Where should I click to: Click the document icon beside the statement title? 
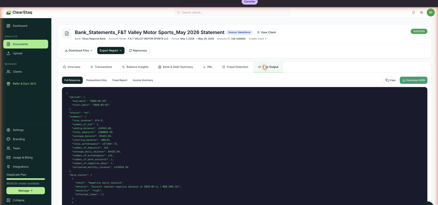click(67, 34)
